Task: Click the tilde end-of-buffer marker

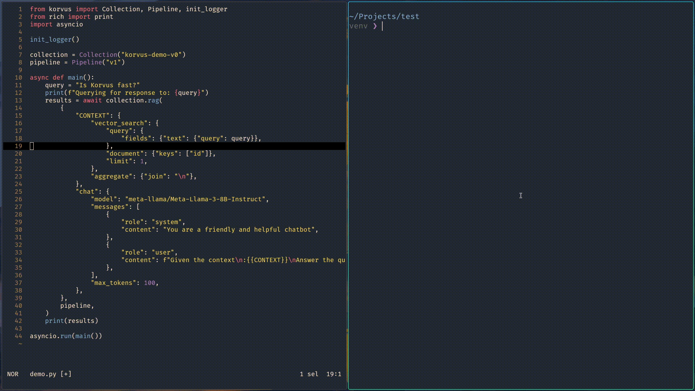Action: [x=20, y=344]
